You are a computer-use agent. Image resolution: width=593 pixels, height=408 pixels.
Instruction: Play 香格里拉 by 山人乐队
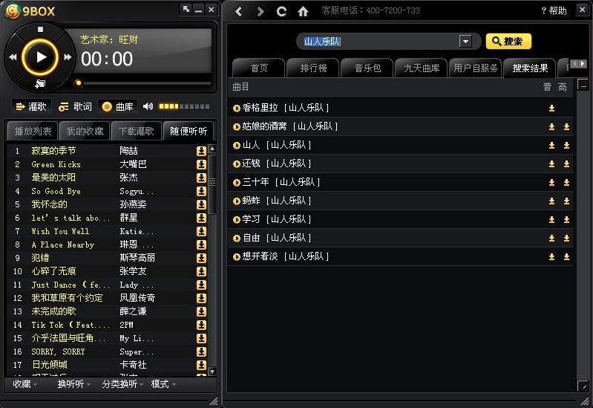[x=237, y=108]
